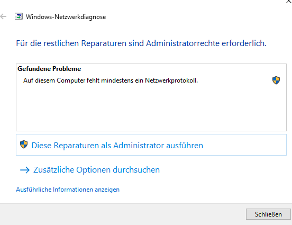Run 'Diese Reparaturen als Administrator ausführen'
The height and width of the screenshot is (225, 292).
pyautogui.click(x=151, y=145)
